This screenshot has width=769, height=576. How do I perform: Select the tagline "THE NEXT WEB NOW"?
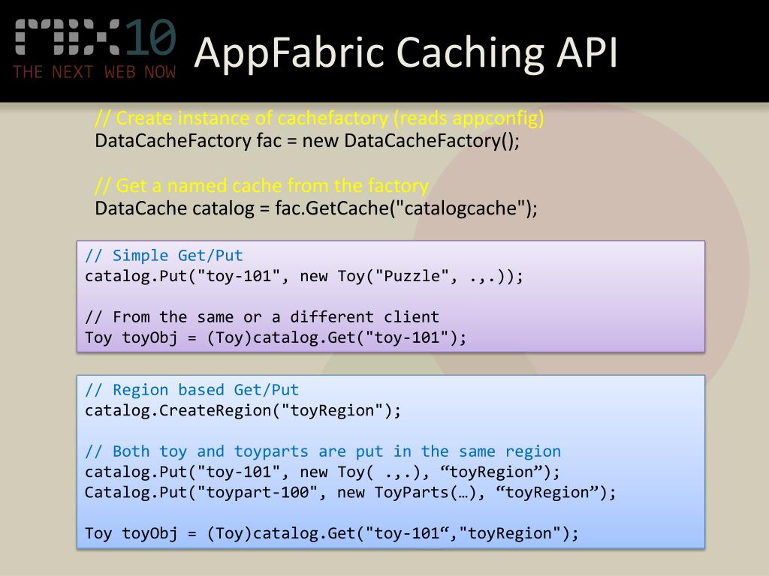[95, 72]
